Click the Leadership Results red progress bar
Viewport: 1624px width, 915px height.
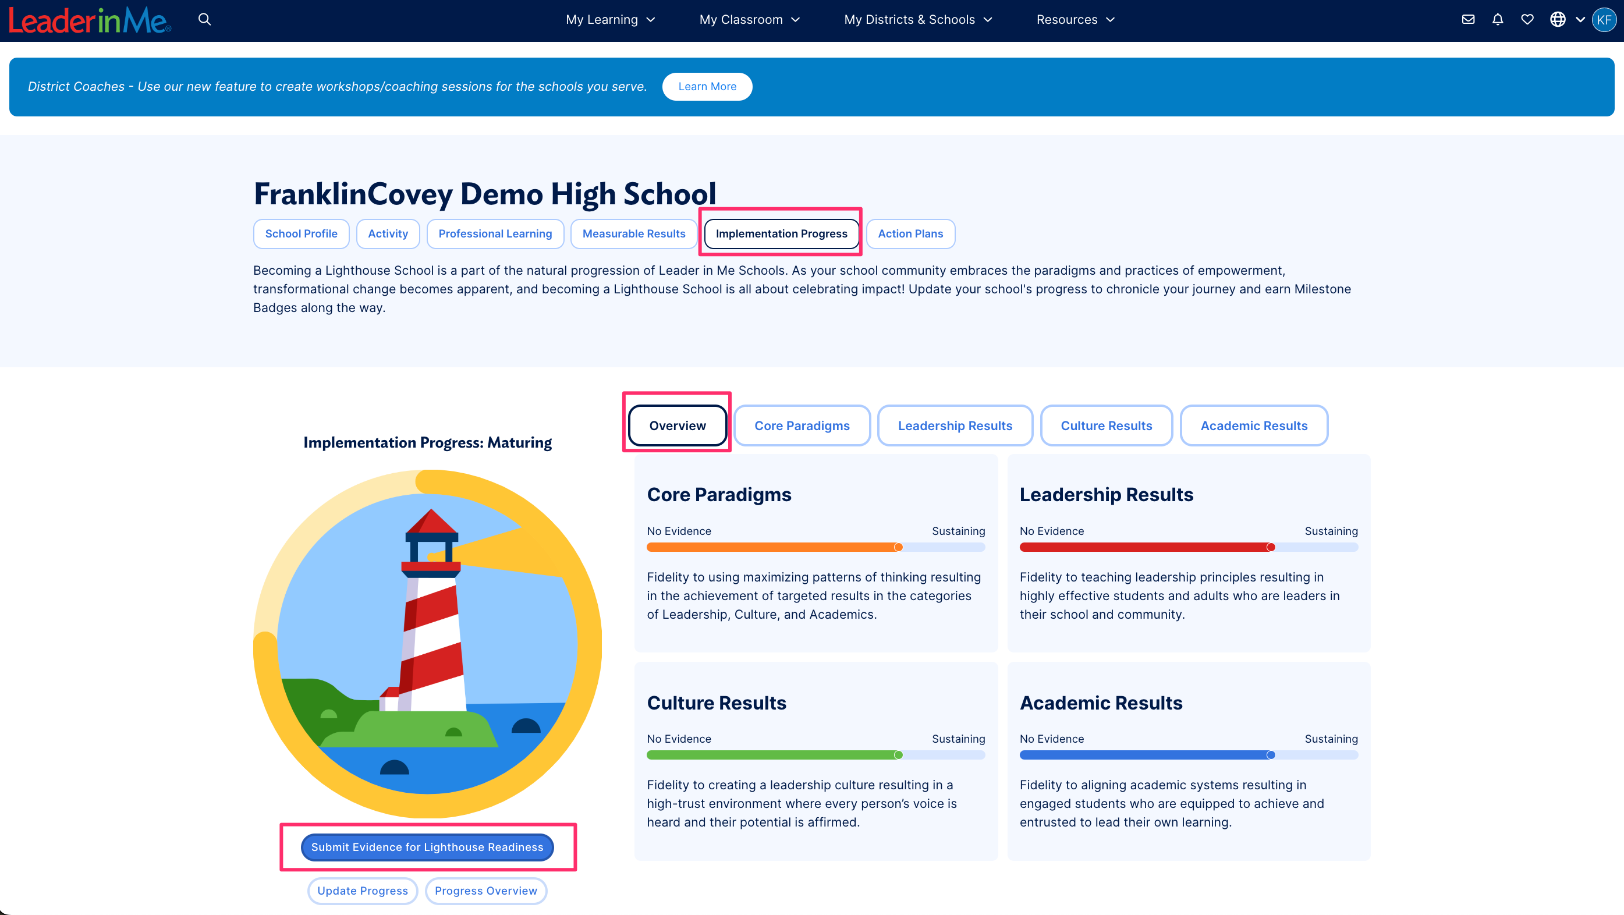point(1144,547)
